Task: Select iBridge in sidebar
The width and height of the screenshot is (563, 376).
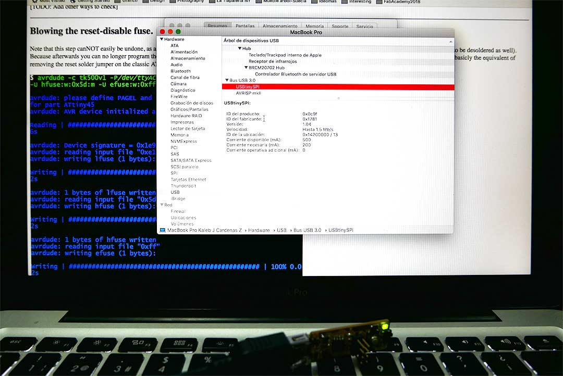Action: pos(178,198)
